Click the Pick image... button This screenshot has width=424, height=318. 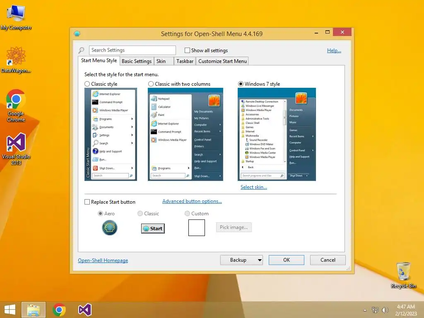tap(234, 227)
